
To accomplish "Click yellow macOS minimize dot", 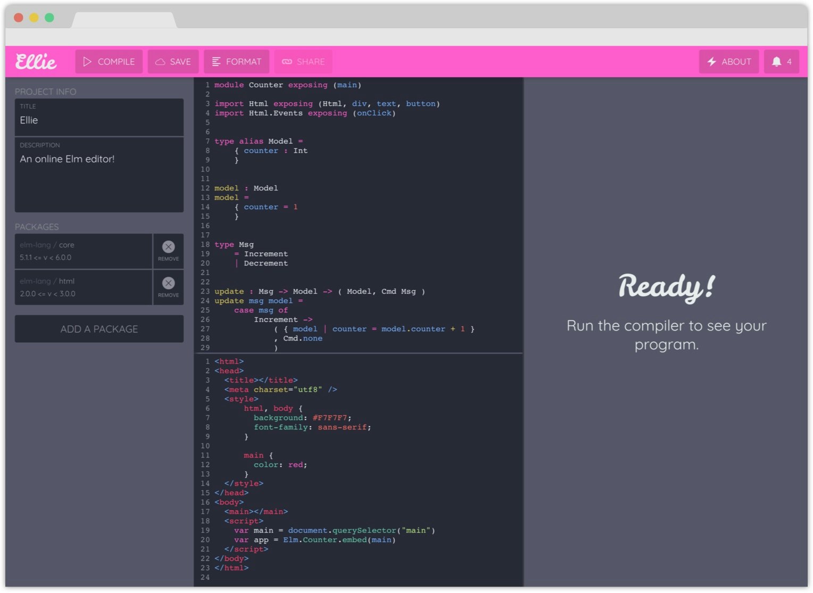I will [34, 18].
